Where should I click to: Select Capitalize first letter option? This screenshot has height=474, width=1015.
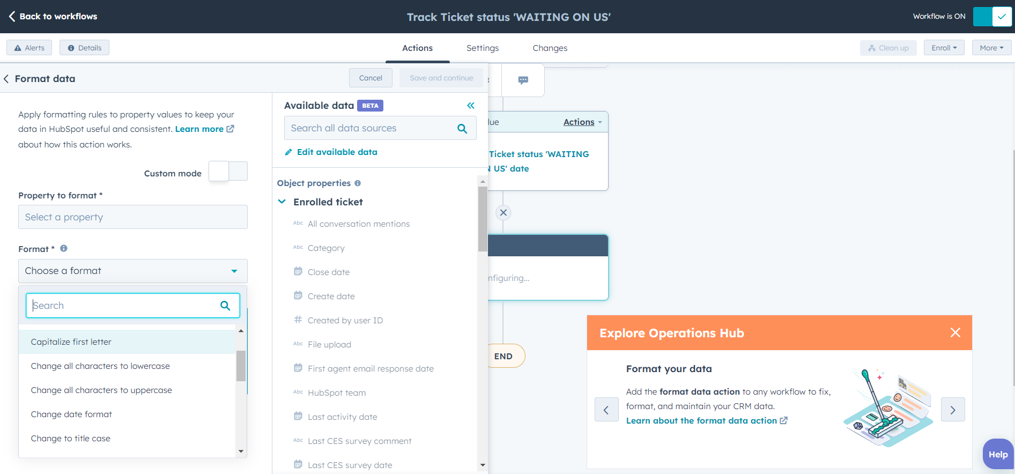point(127,342)
